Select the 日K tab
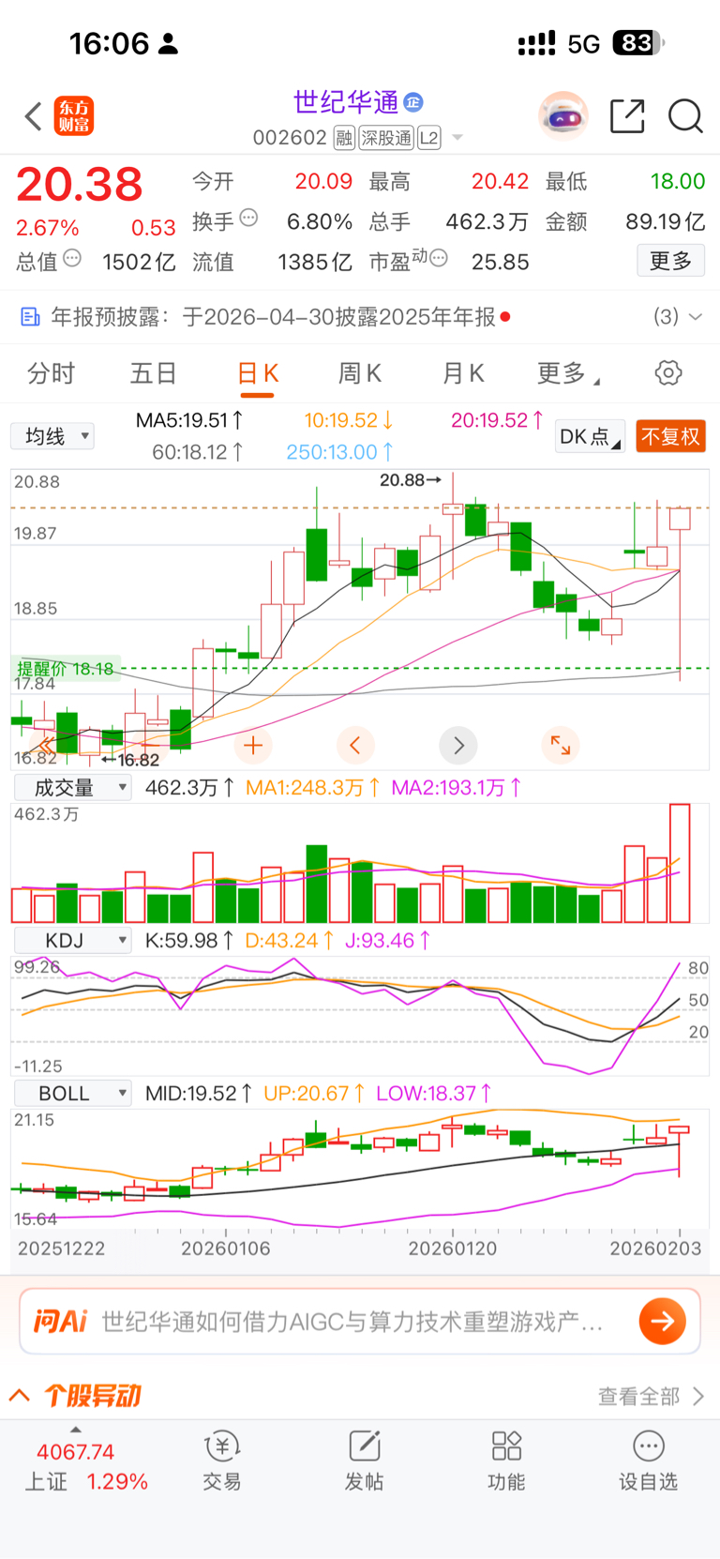The width and height of the screenshot is (720, 1559). pos(257,373)
